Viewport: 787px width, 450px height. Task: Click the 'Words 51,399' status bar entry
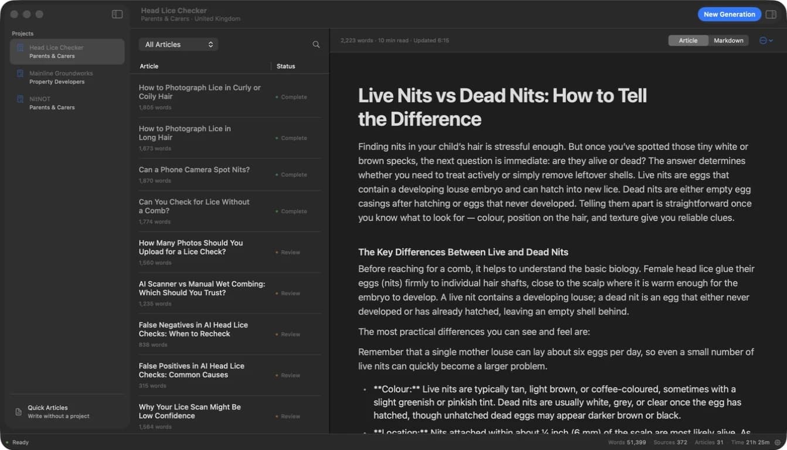point(627,442)
